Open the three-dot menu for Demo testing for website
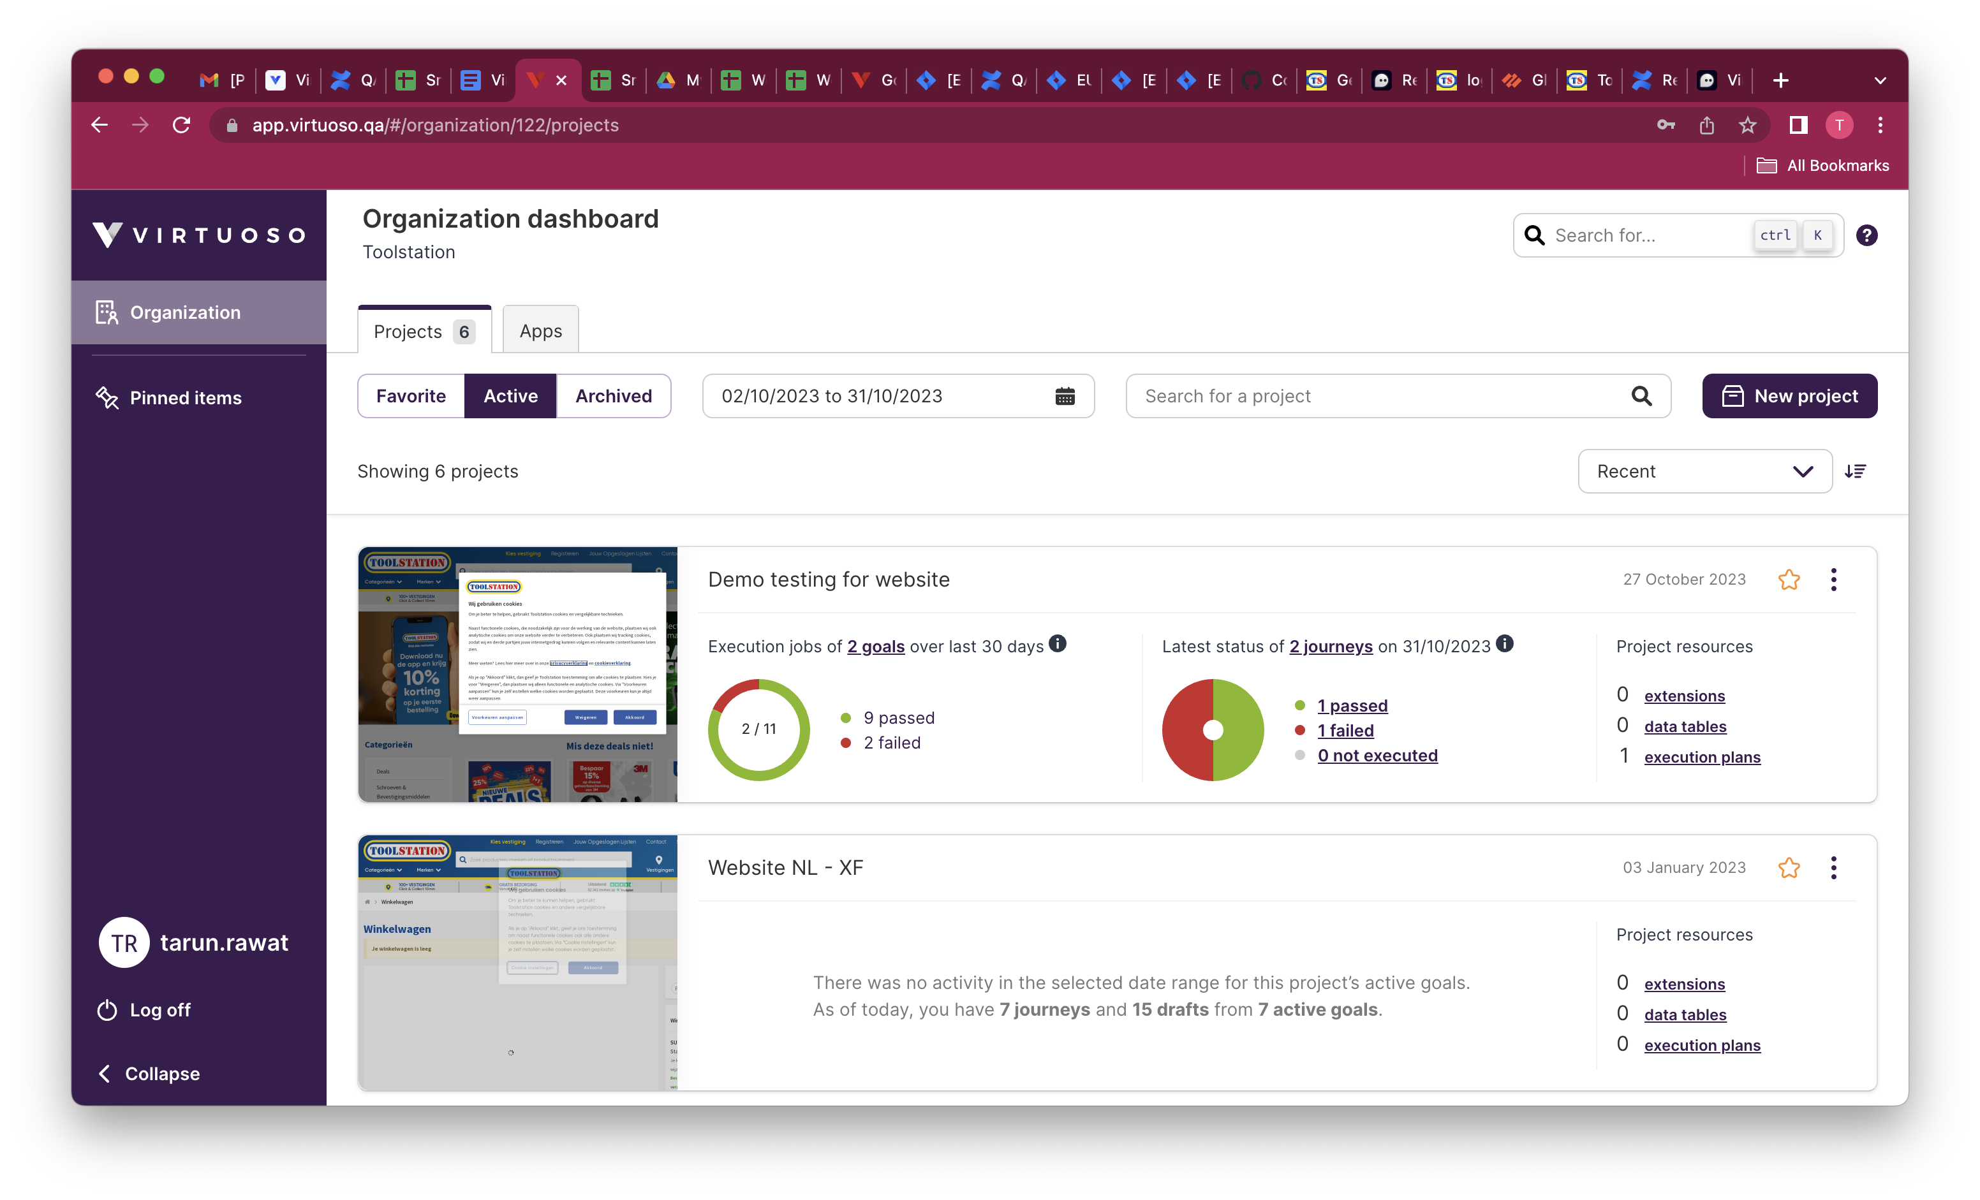 point(1834,579)
